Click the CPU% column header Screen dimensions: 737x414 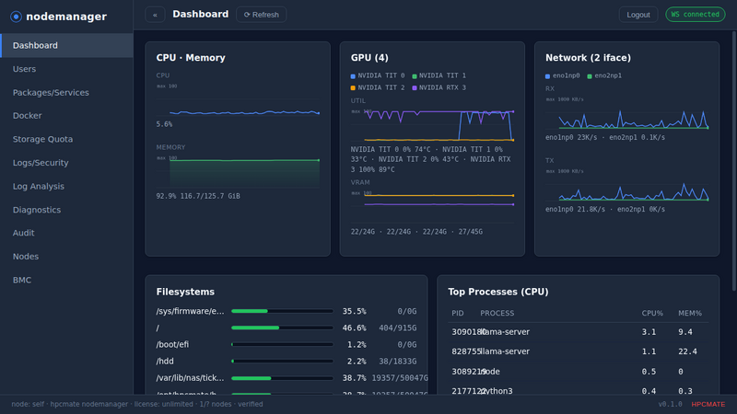[652, 313]
